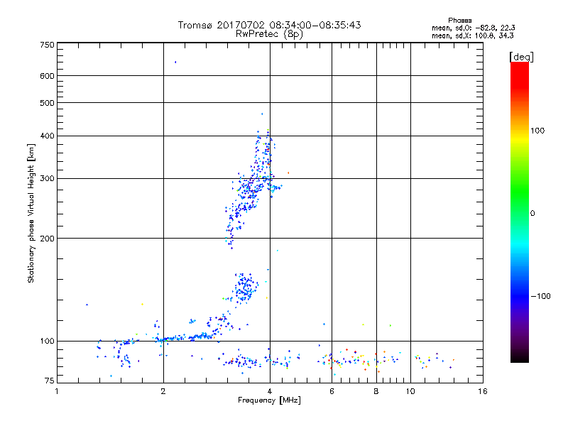The height and width of the screenshot is (426, 568).
Task: Click the '[deg]' colorbar unit label
Action: click(521, 57)
